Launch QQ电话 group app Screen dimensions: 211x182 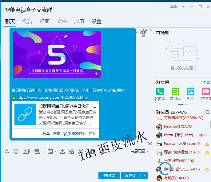point(160,94)
